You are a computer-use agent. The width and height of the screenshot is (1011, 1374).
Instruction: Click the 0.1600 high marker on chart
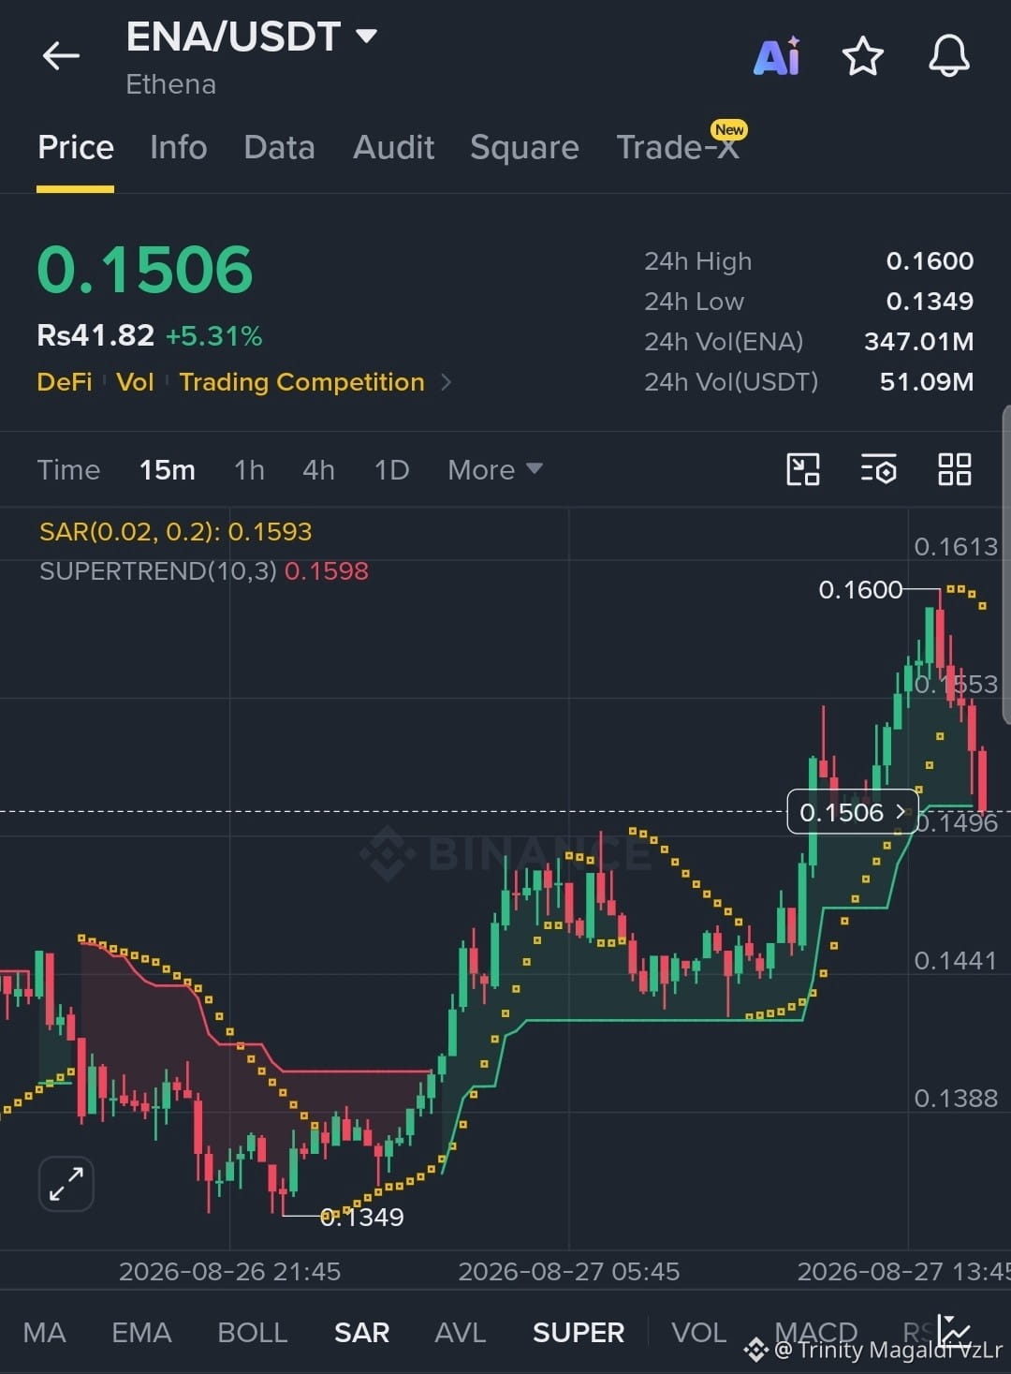(x=860, y=589)
